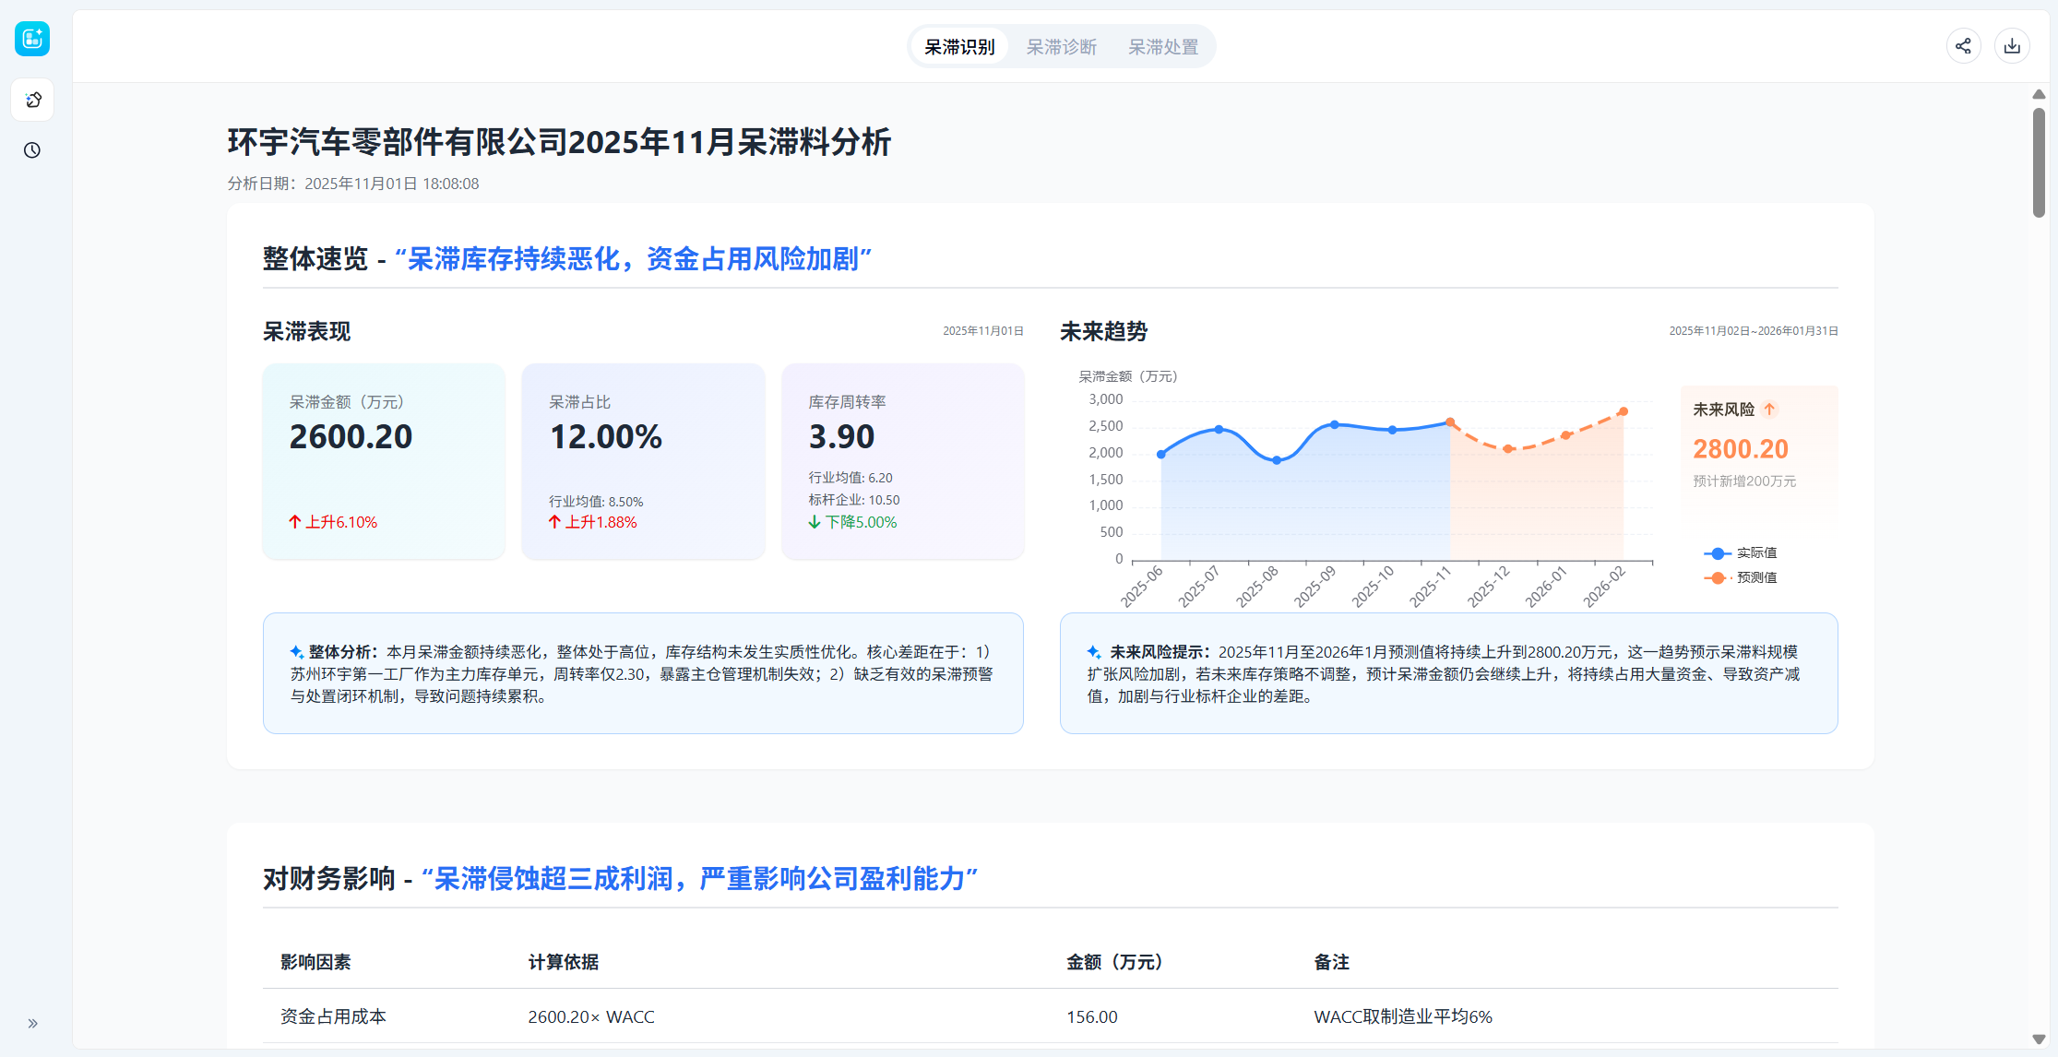
Task: Click the 资金占用成本 table cell
Action: [333, 1016]
